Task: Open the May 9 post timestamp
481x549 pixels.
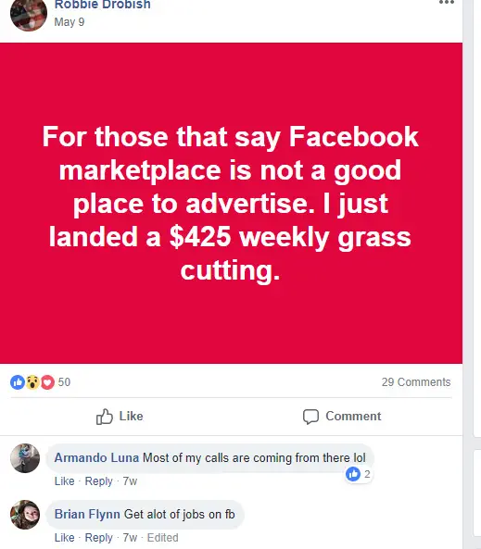Action: pyautogui.click(x=70, y=22)
